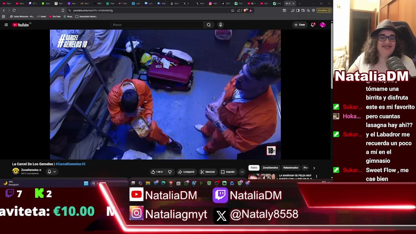Switch to the Instagram browser tab
416x234 pixels.
click(x=213, y=4)
